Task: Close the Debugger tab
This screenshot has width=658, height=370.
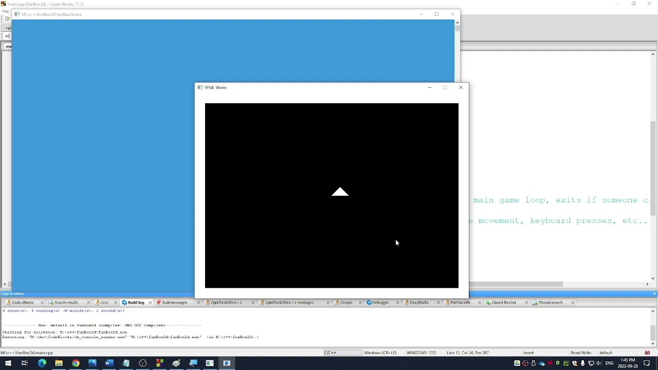Action: coord(397,303)
